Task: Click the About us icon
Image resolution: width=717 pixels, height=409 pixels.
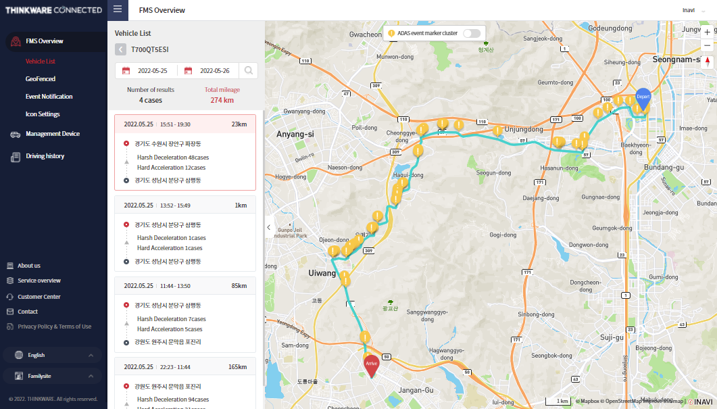Action: (x=10, y=266)
